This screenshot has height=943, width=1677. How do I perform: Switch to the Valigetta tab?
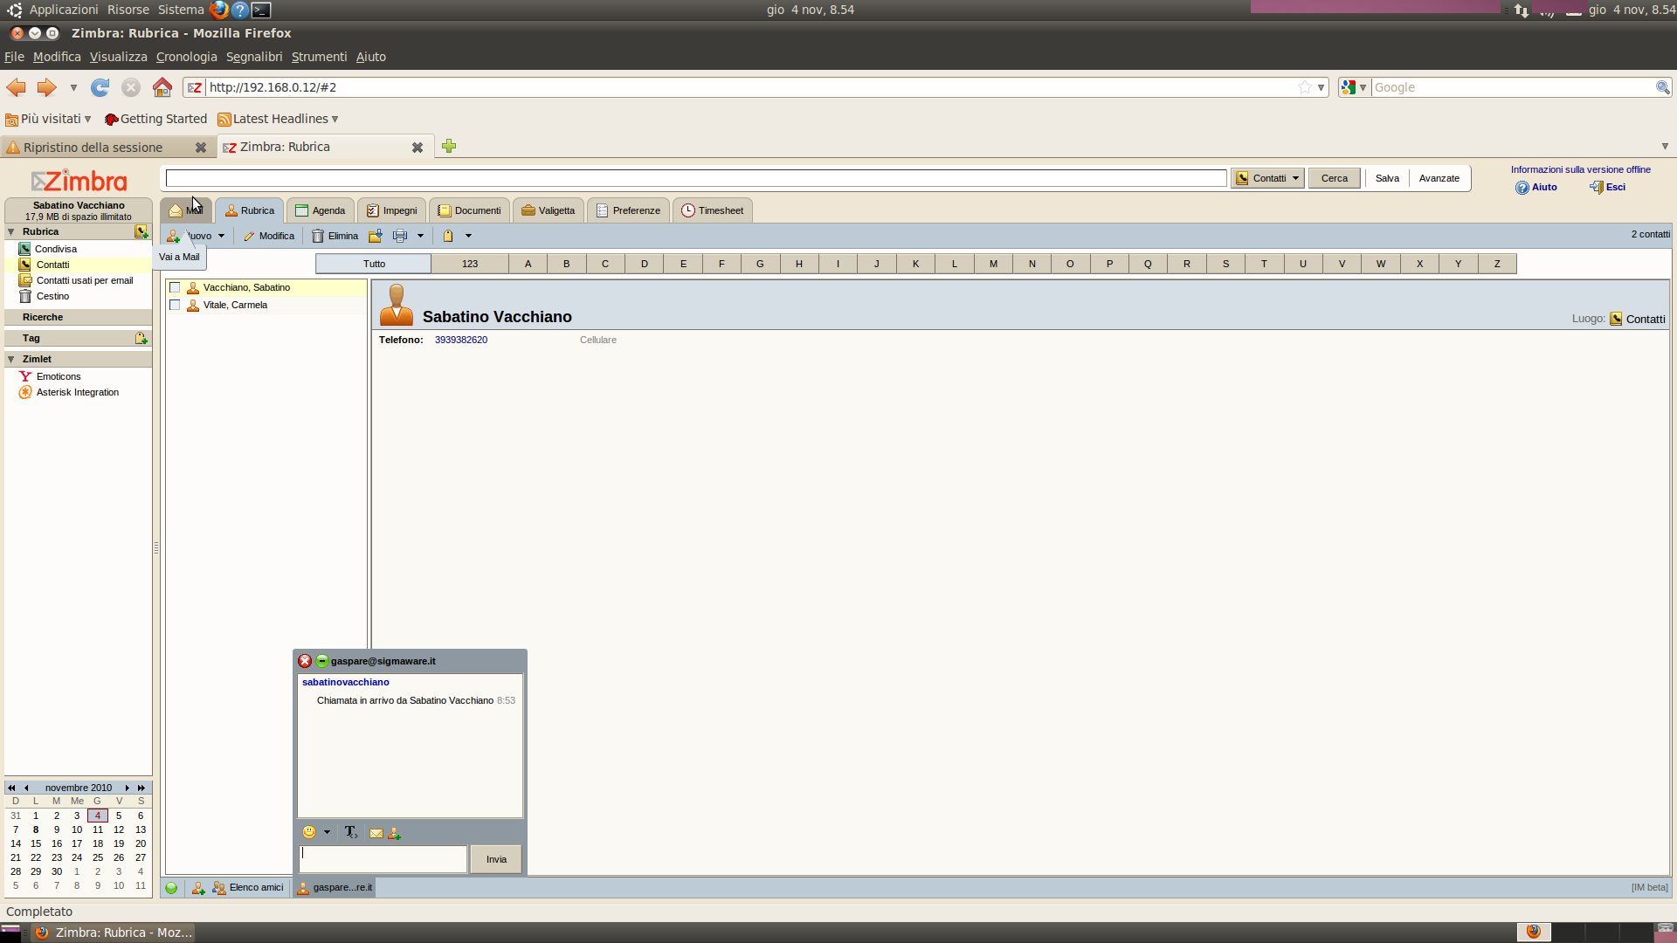pos(549,210)
